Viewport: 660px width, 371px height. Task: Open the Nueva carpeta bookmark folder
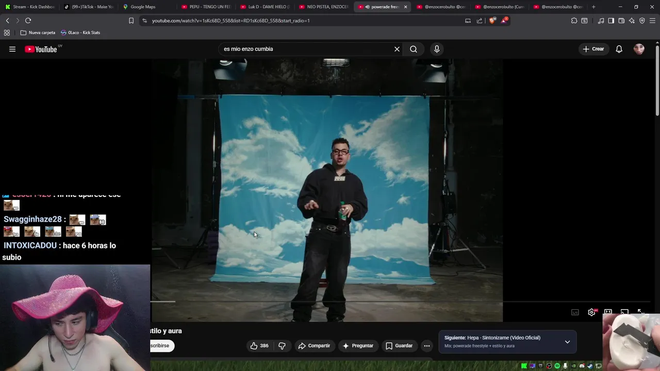[x=38, y=32]
